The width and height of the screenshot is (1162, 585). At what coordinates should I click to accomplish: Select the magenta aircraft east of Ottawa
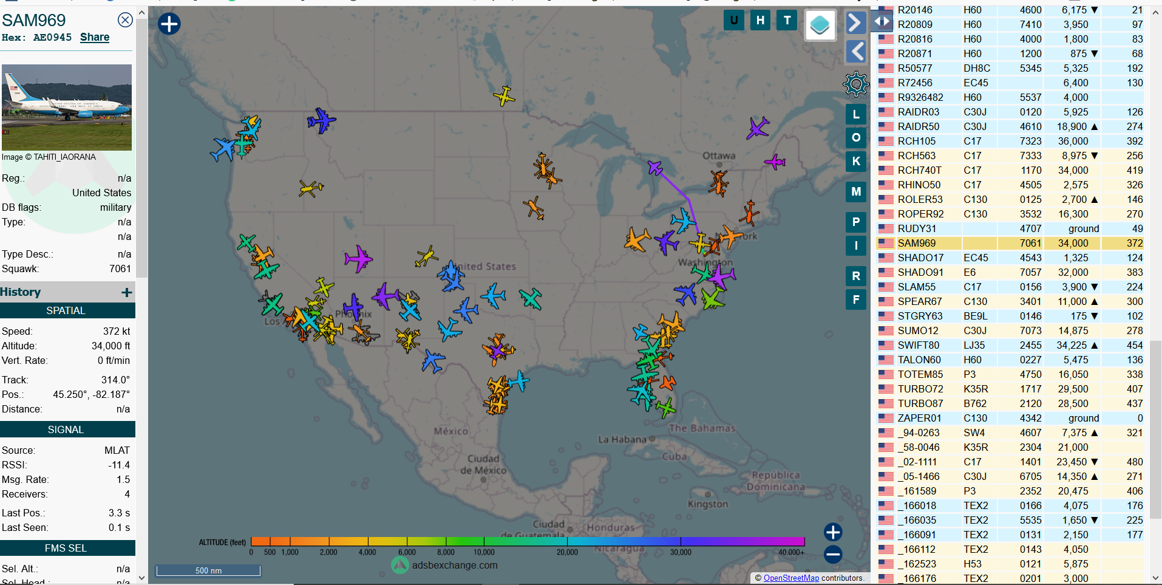click(775, 162)
